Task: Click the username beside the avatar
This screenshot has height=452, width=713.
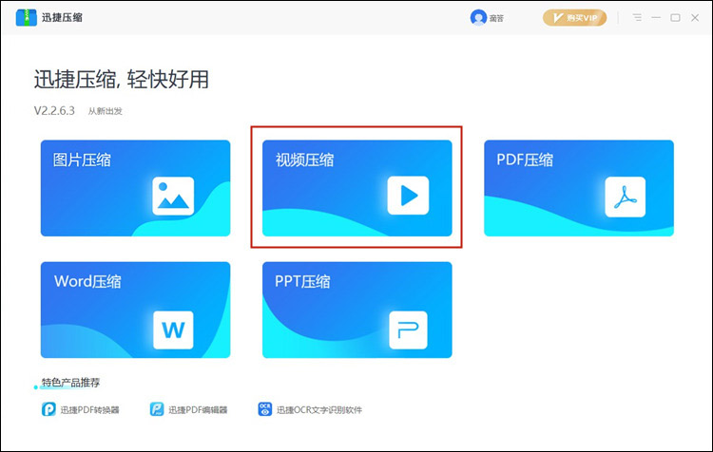Action: coord(495,18)
